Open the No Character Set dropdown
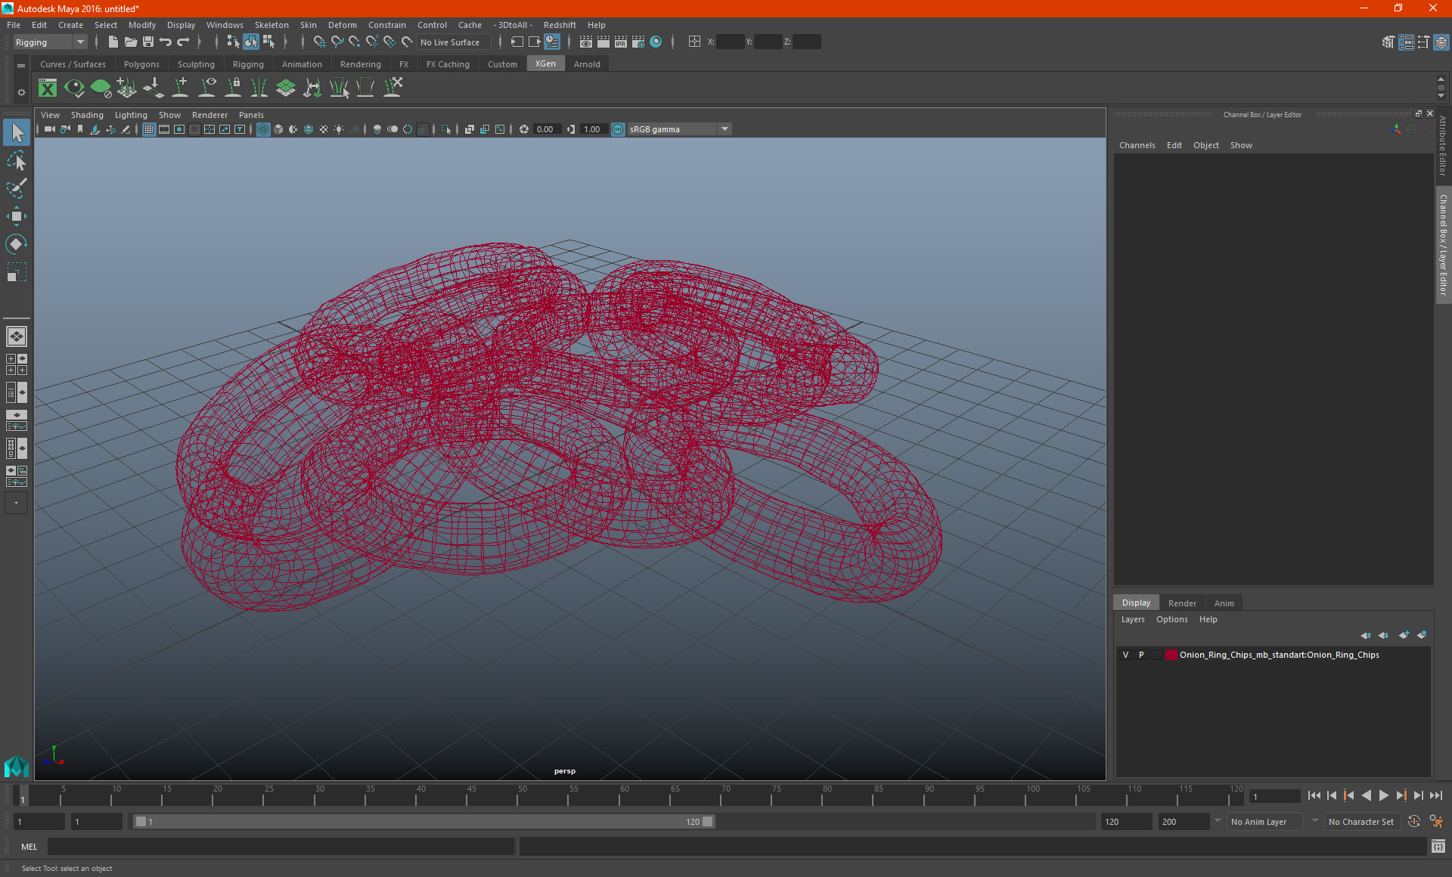Screen dimensions: 1452x877 point(1362,822)
